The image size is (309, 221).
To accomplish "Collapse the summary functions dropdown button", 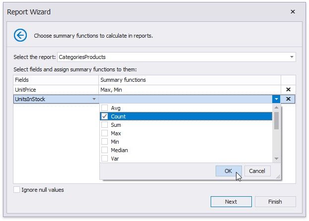I will click(276, 99).
